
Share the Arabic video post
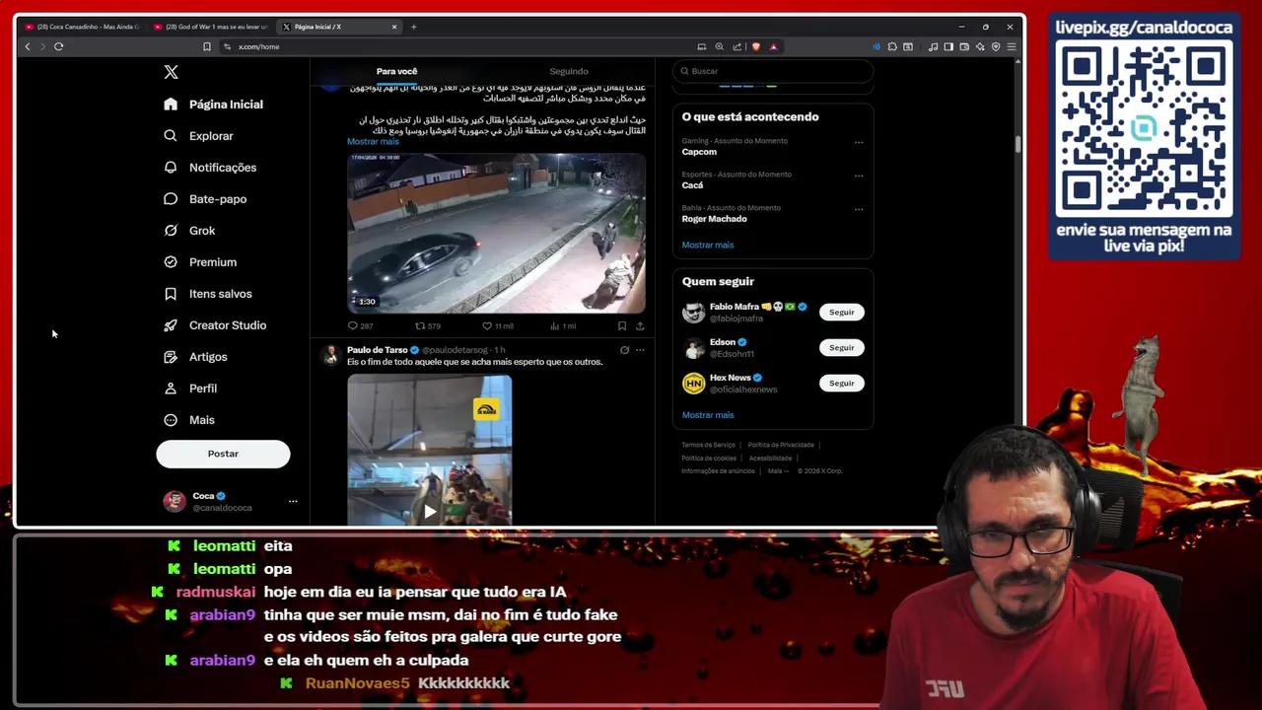click(640, 325)
